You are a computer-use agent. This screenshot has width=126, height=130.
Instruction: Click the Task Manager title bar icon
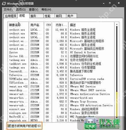pos(4,4)
